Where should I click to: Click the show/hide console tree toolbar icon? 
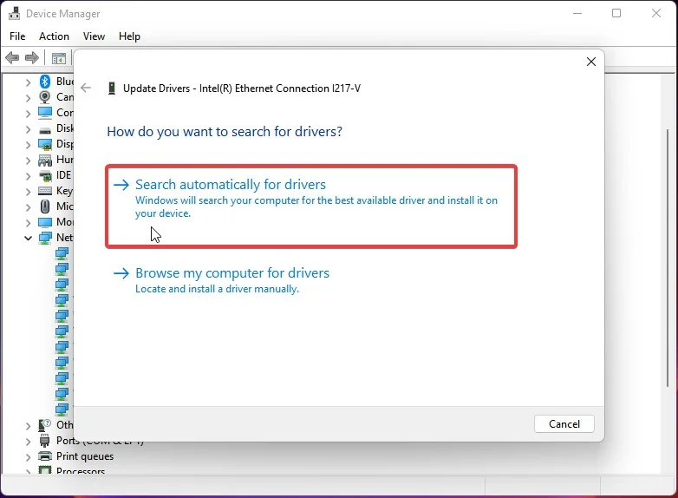pyautogui.click(x=59, y=58)
